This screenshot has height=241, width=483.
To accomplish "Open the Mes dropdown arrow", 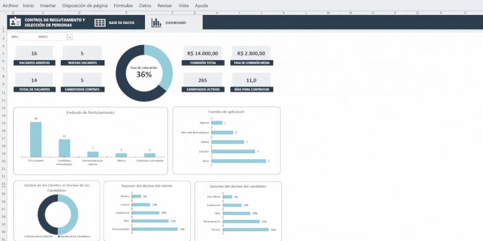I will coord(70,37).
